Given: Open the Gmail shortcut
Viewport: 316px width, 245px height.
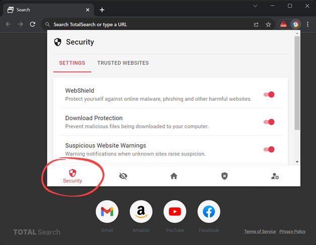Looking at the screenshot, I should click(x=107, y=212).
